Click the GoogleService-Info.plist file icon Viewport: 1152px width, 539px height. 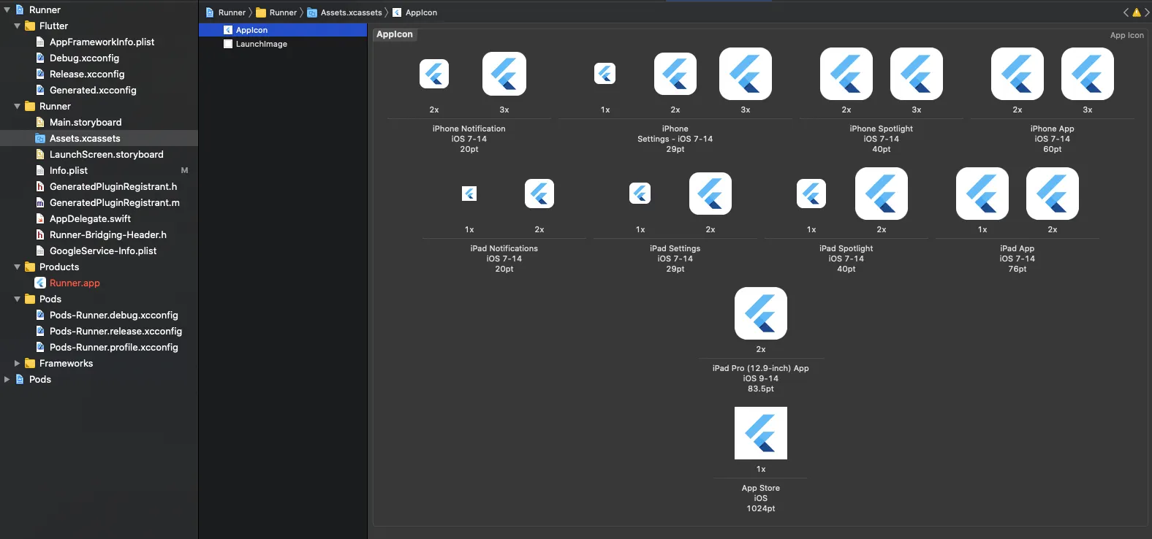click(40, 251)
